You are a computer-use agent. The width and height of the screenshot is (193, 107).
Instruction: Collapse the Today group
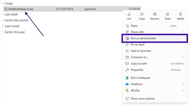[3, 4]
